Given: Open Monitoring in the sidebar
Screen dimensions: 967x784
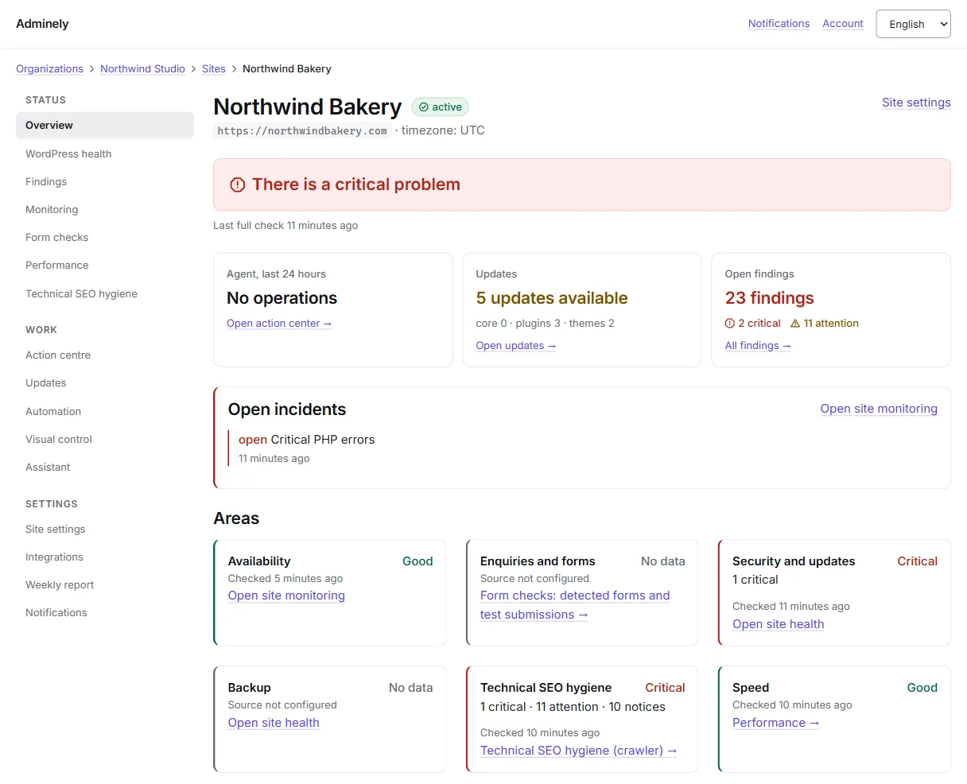Looking at the screenshot, I should pos(105,210).
